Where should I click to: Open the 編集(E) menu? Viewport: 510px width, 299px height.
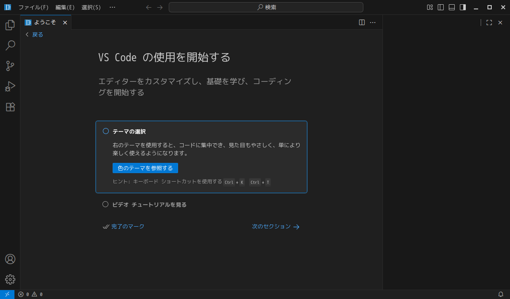(65, 7)
